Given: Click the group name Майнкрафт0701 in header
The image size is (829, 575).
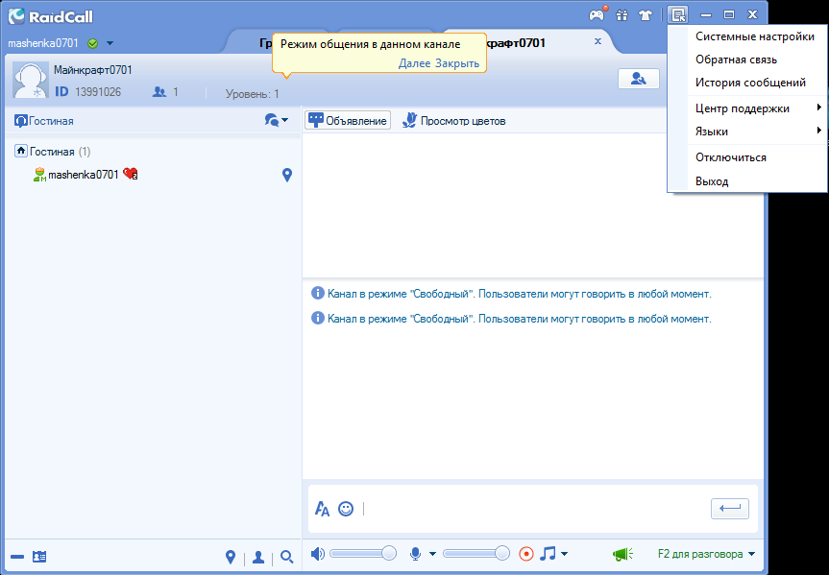Looking at the screenshot, I should (93, 70).
